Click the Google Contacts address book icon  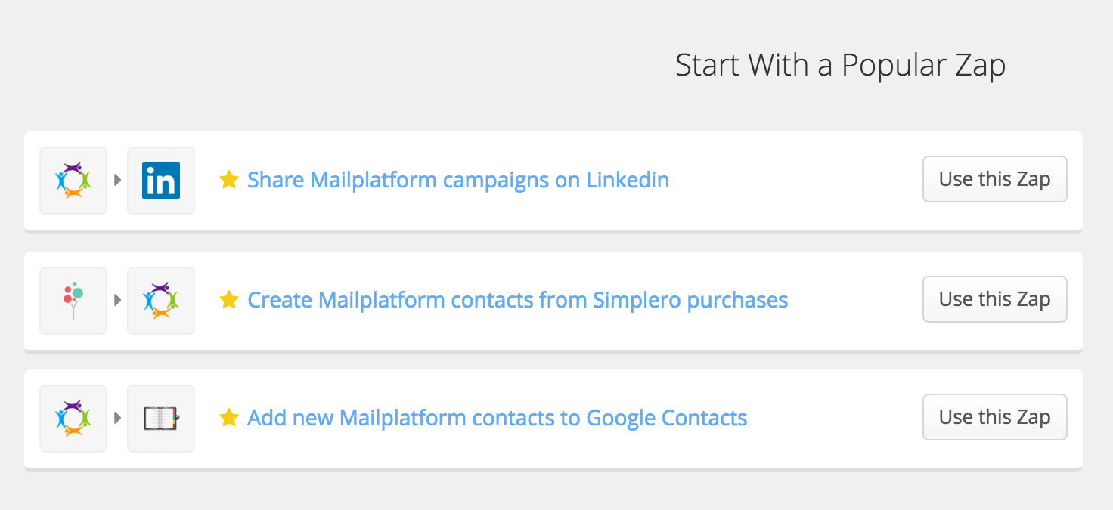click(161, 419)
